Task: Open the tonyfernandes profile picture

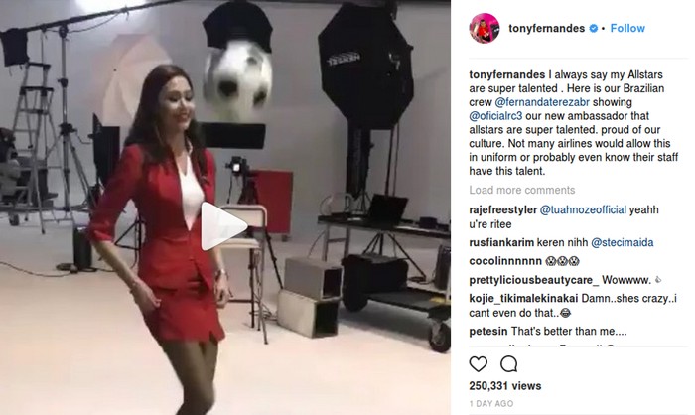Action: (485, 29)
